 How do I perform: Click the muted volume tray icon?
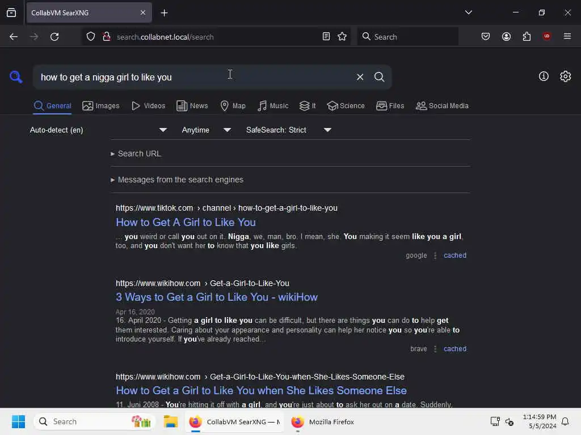[x=510, y=421]
